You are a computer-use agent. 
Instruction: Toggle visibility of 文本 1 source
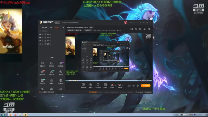40,41
